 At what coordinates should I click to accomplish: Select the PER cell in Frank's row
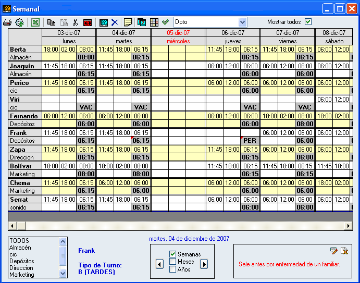point(250,141)
